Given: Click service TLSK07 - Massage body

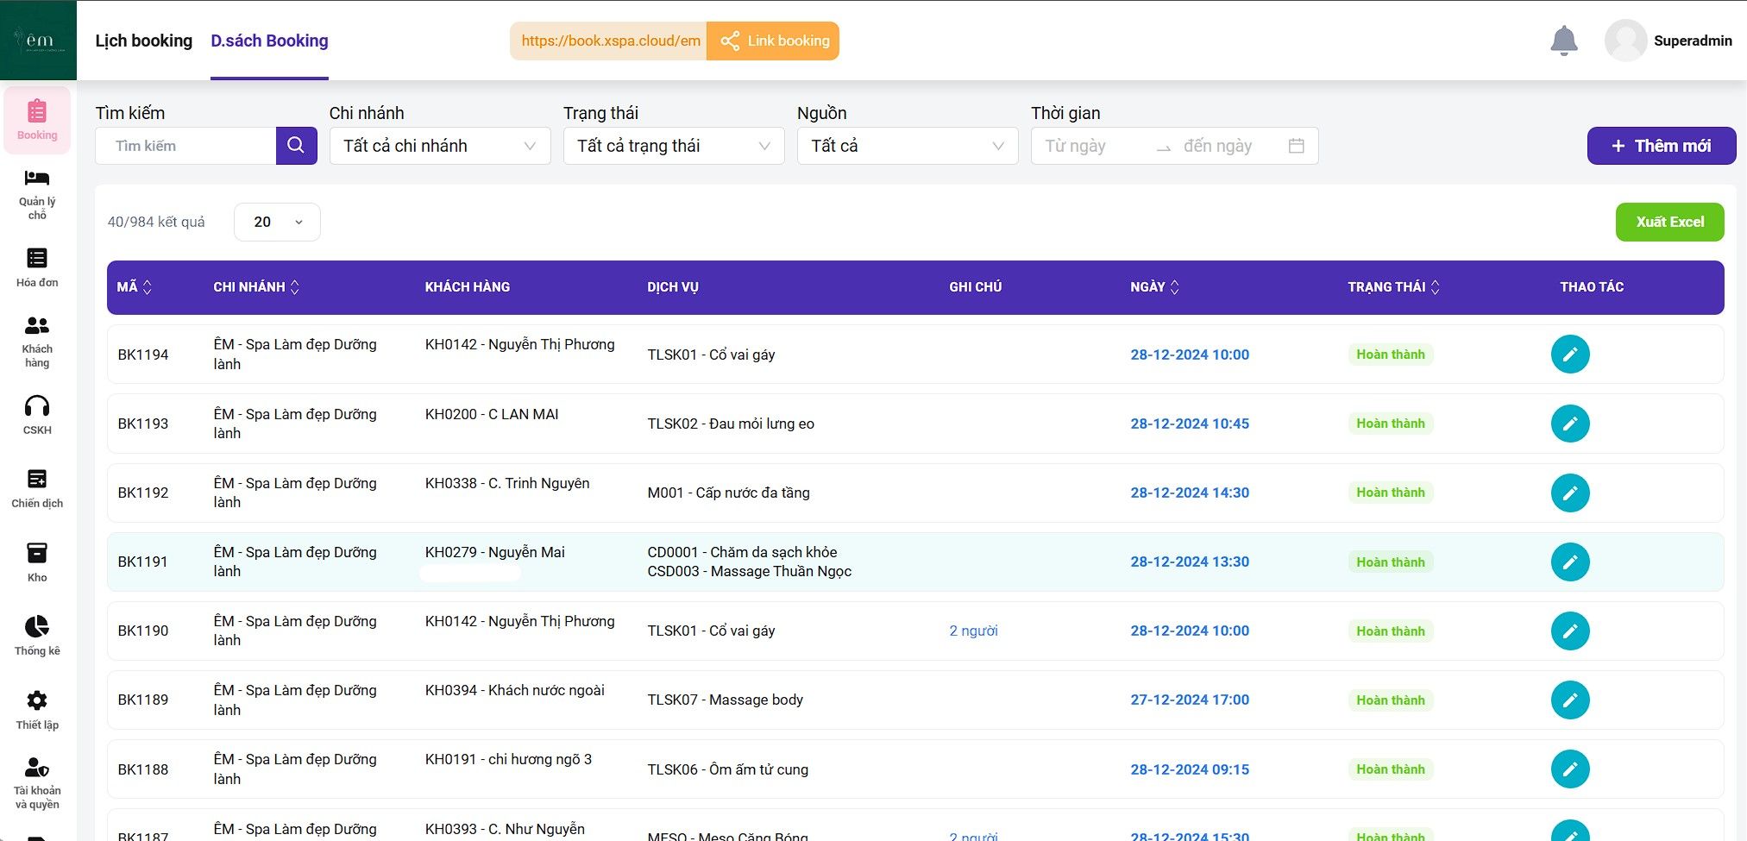Looking at the screenshot, I should point(726,700).
